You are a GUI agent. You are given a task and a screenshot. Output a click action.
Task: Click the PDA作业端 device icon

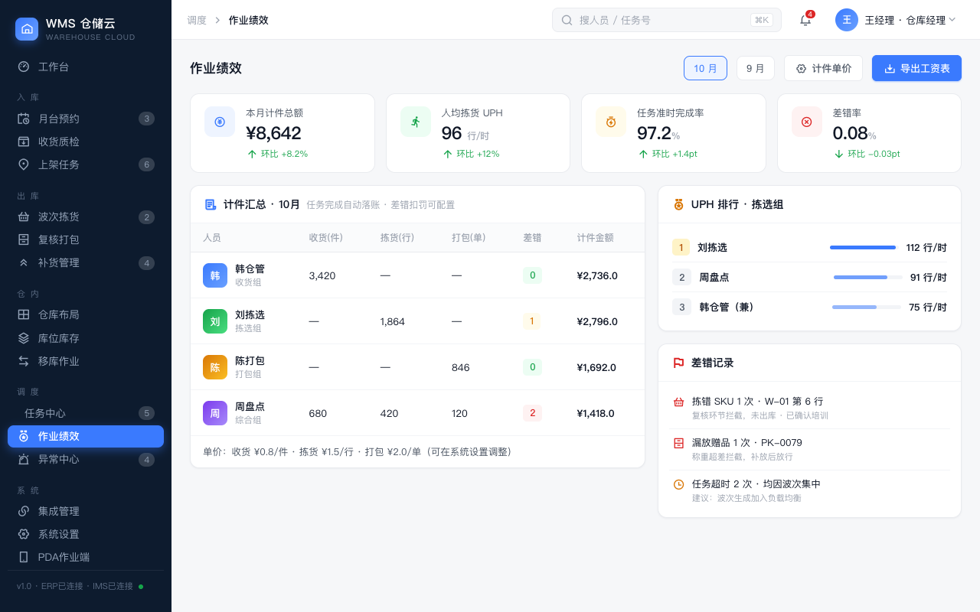point(24,557)
